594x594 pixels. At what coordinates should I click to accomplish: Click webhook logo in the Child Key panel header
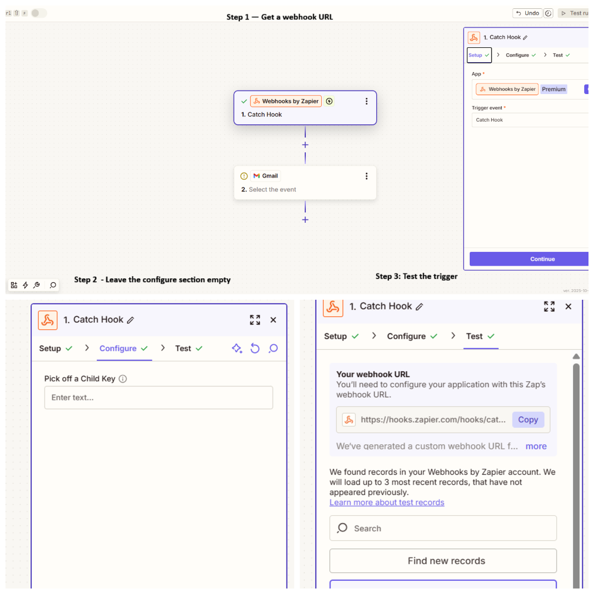(48, 320)
